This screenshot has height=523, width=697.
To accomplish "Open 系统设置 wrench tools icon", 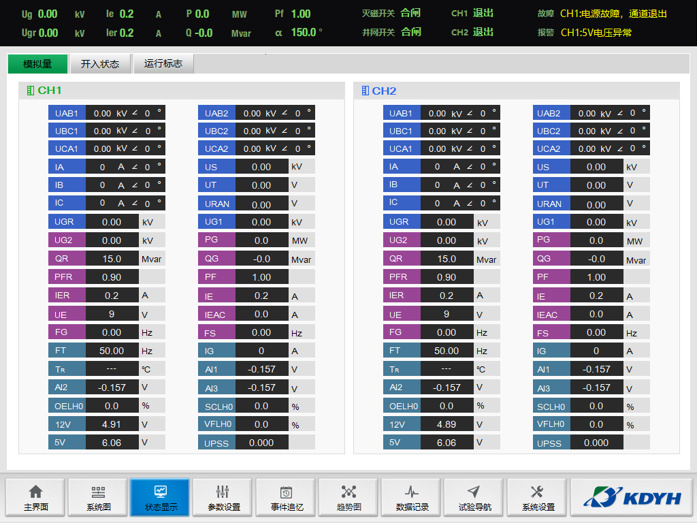I will pyautogui.click(x=537, y=492).
